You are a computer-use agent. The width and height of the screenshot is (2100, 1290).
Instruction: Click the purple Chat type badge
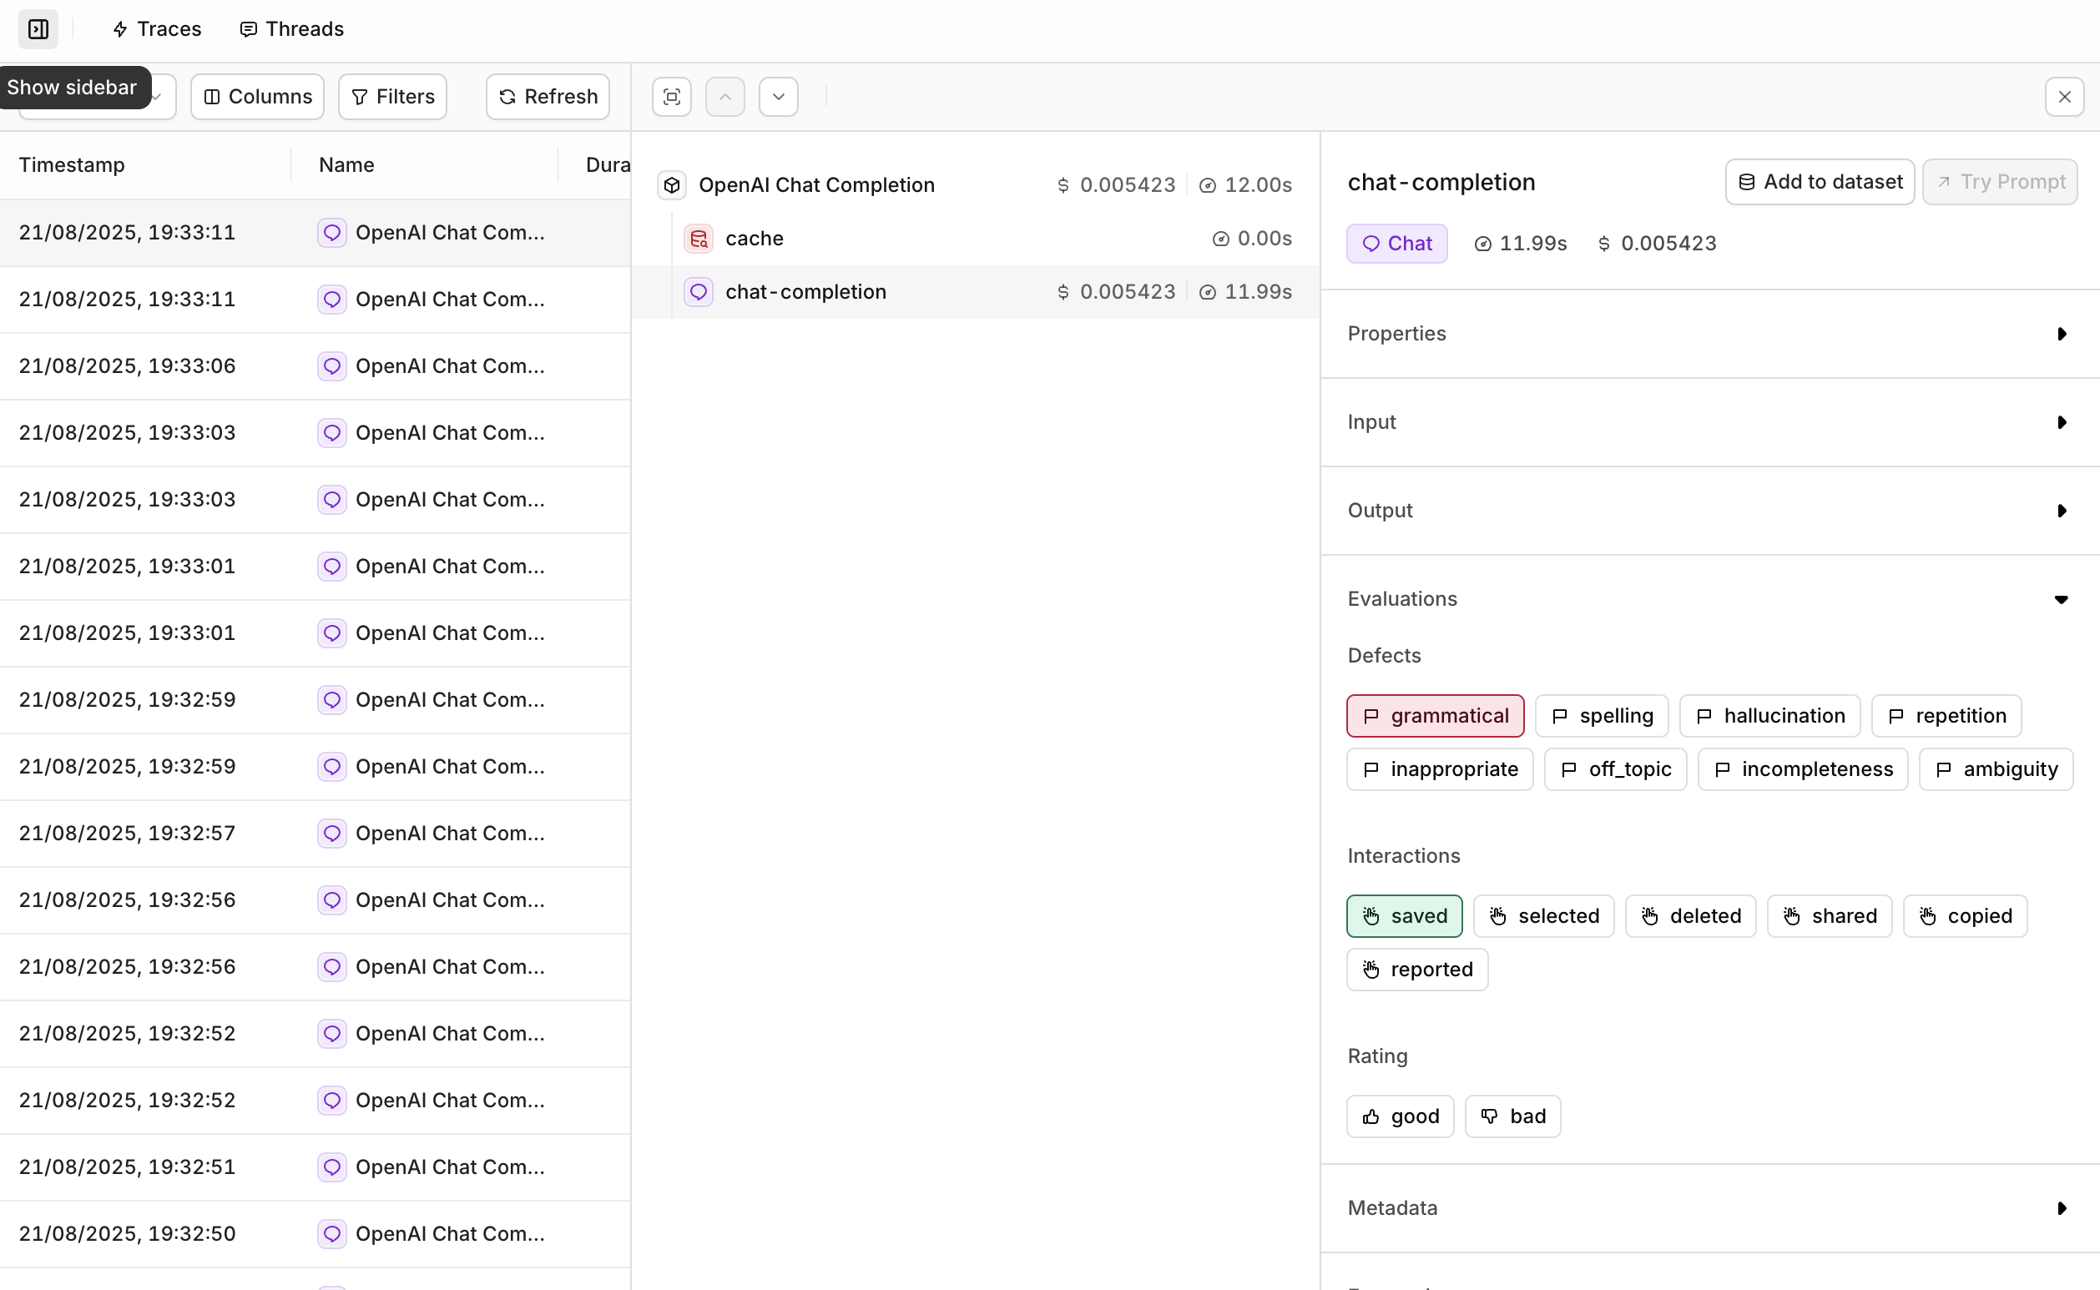[x=1396, y=243]
